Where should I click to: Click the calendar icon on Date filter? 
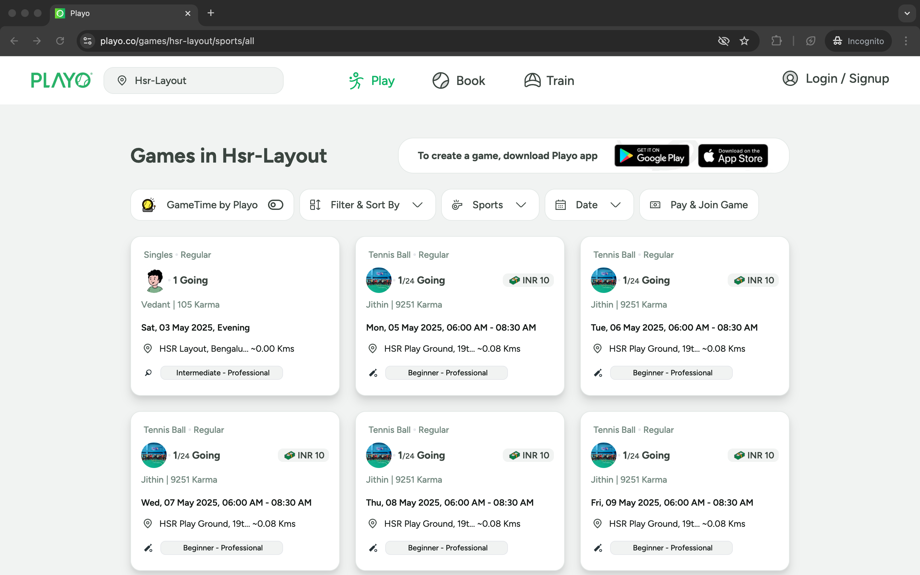click(x=561, y=204)
